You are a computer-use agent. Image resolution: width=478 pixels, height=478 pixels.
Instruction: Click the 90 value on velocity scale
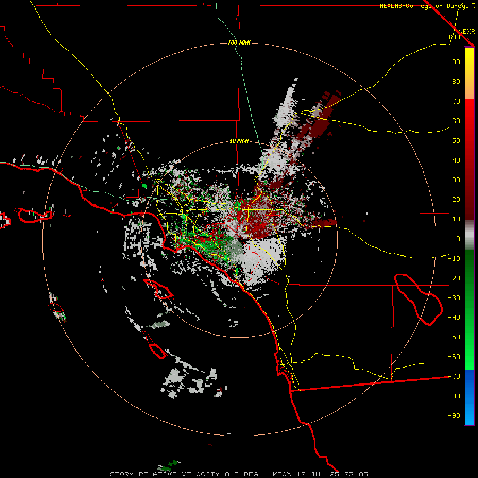pos(456,62)
